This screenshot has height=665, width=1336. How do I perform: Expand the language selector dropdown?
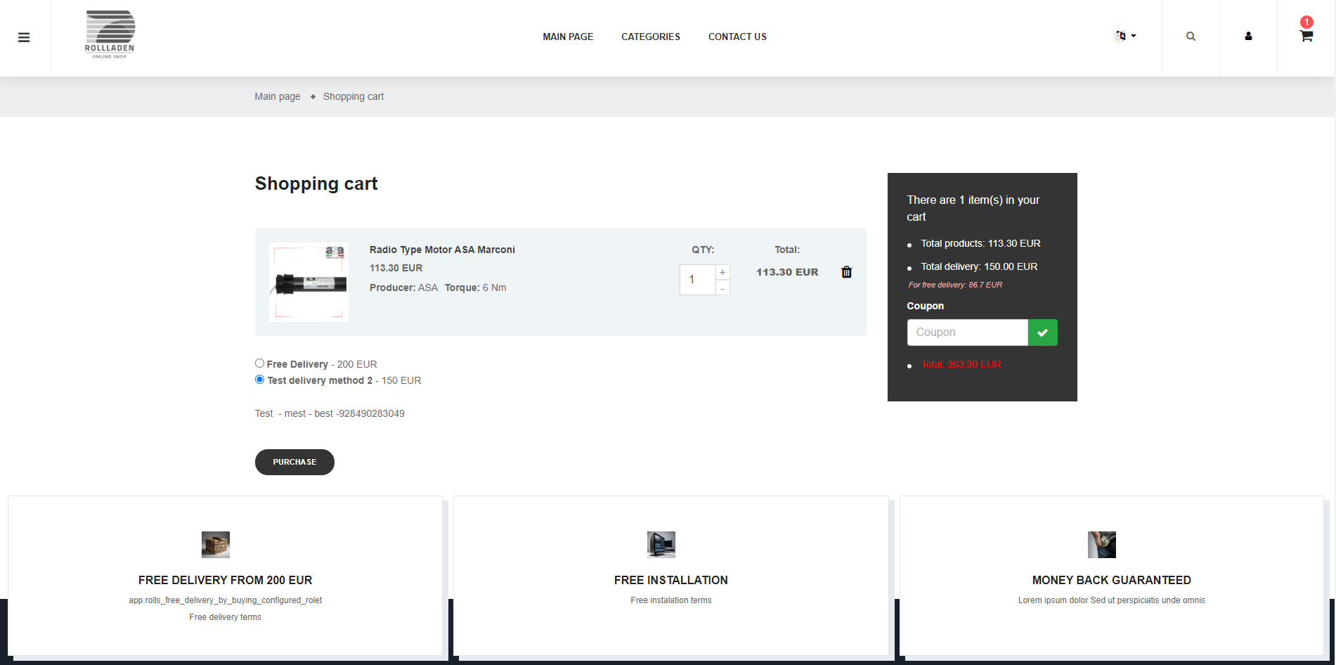click(x=1125, y=37)
